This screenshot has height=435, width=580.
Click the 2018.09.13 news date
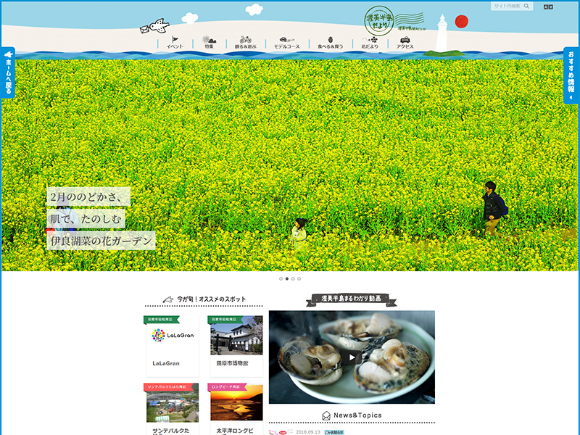click(307, 432)
